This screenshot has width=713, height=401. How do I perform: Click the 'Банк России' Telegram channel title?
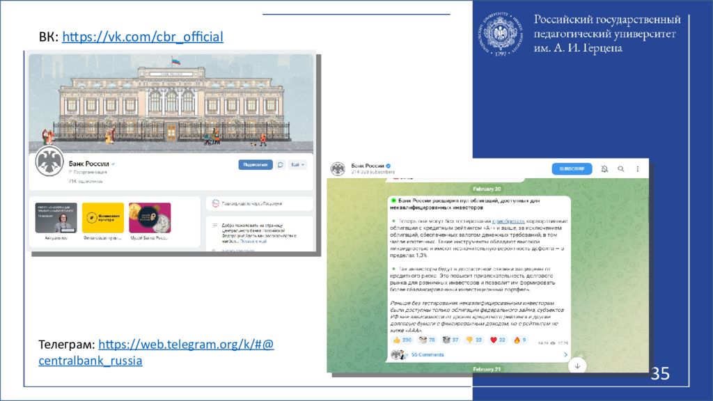pyautogui.click(x=368, y=166)
